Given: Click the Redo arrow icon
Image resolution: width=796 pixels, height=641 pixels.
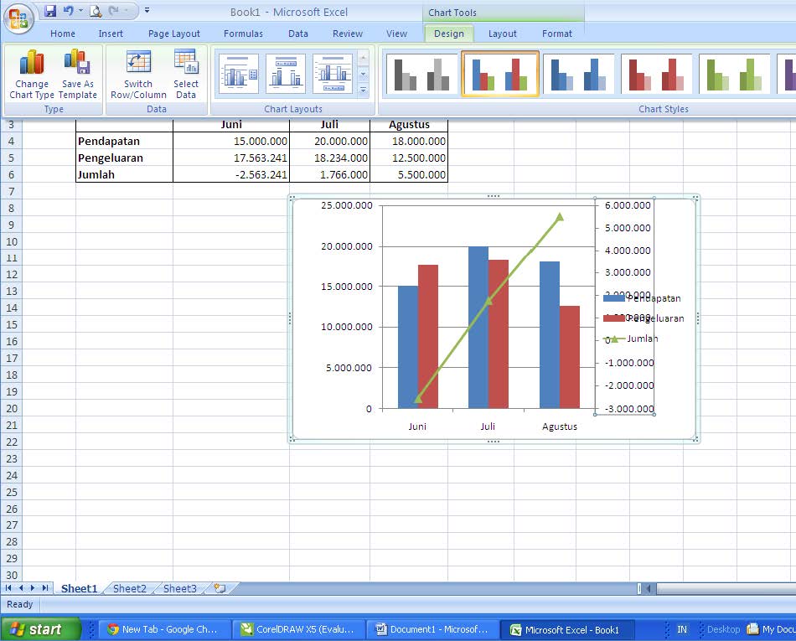Looking at the screenshot, I should [114, 11].
